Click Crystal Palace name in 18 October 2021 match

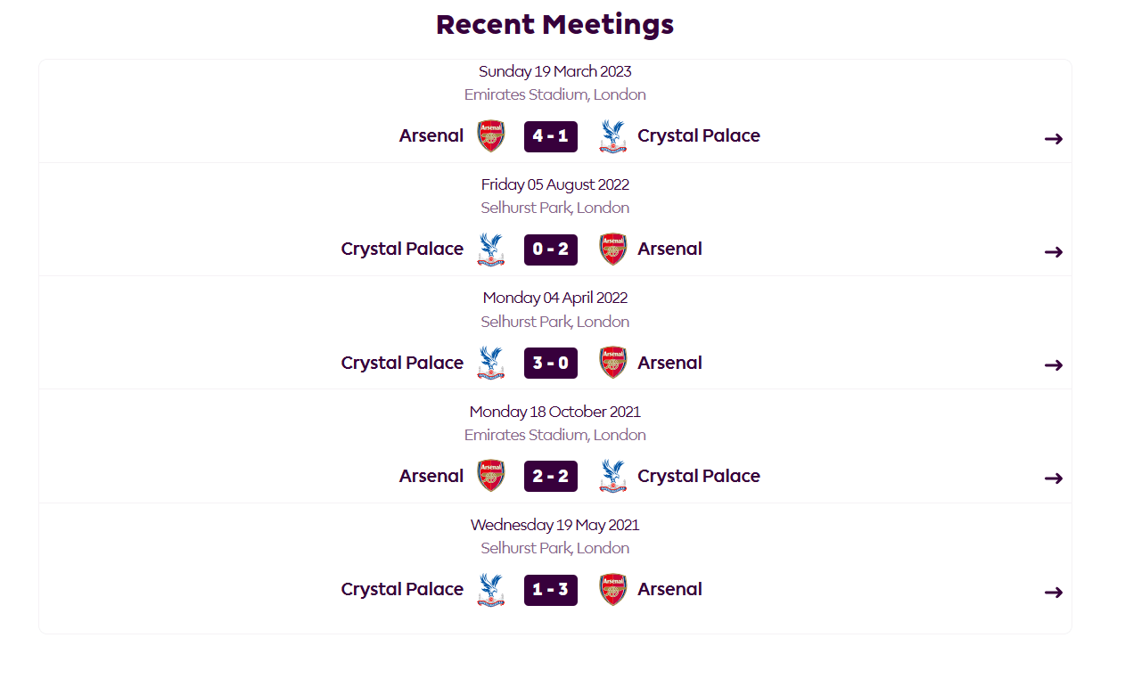tap(699, 476)
